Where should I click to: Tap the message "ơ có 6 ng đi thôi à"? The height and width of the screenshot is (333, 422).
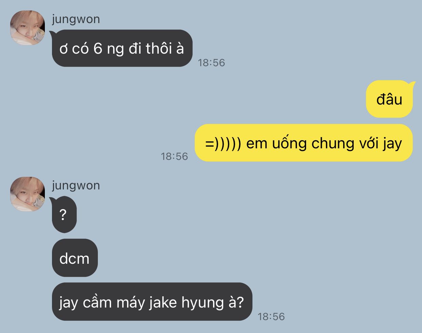[122, 48]
